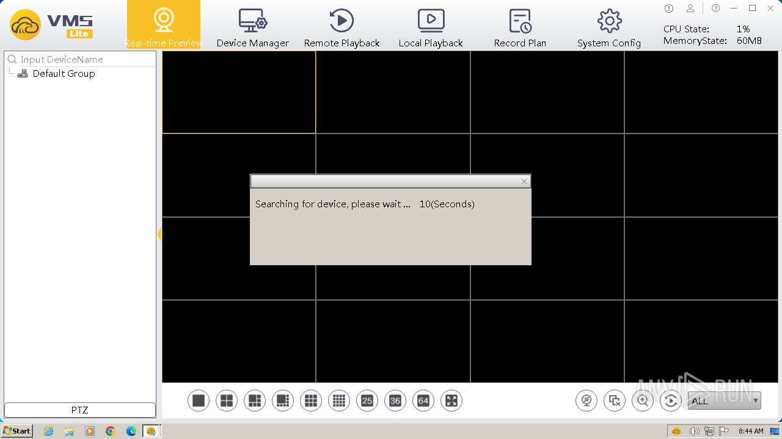This screenshot has height=439, width=782.
Task: Launch Google Chrome from taskbar
Action: (111, 431)
